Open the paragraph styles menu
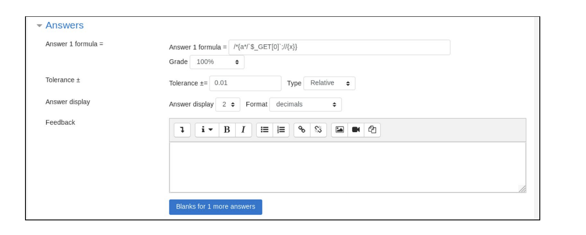The width and height of the screenshot is (586, 235). pyautogui.click(x=207, y=130)
